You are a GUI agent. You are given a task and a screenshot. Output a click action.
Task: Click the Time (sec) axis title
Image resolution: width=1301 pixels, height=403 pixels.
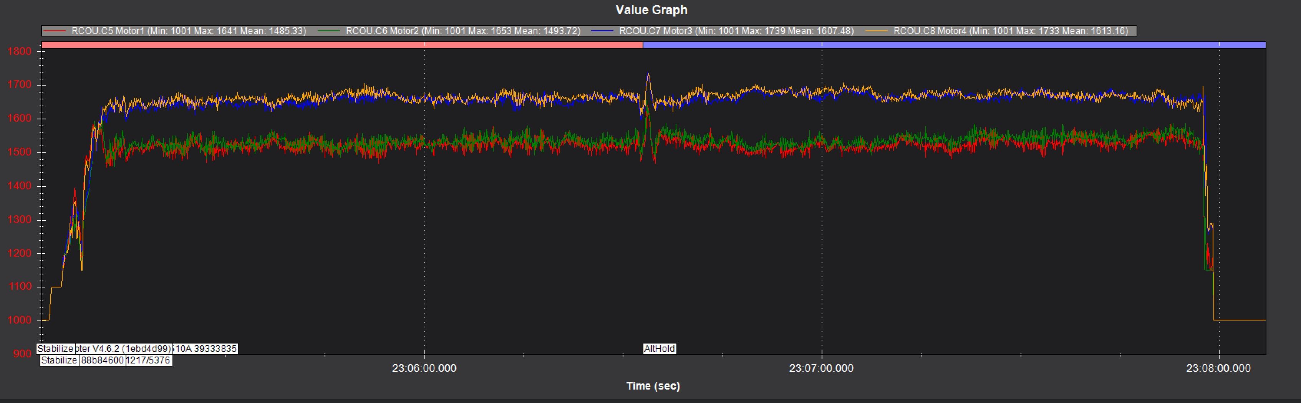(x=653, y=386)
